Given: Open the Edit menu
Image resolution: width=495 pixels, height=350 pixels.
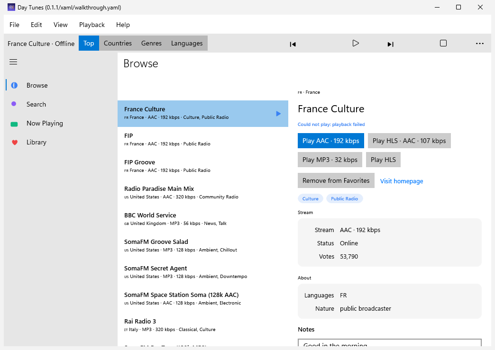Looking at the screenshot, I should (x=37, y=25).
